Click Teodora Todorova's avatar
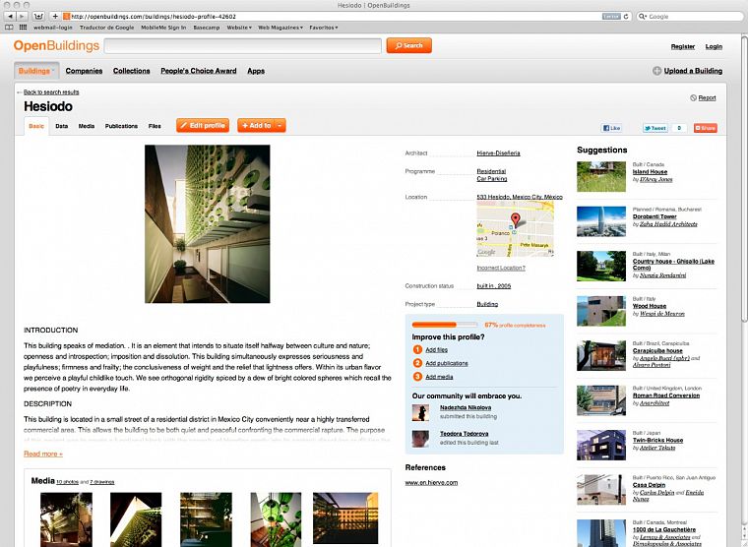Image resolution: width=748 pixels, height=547 pixels. [x=420, y=438]
